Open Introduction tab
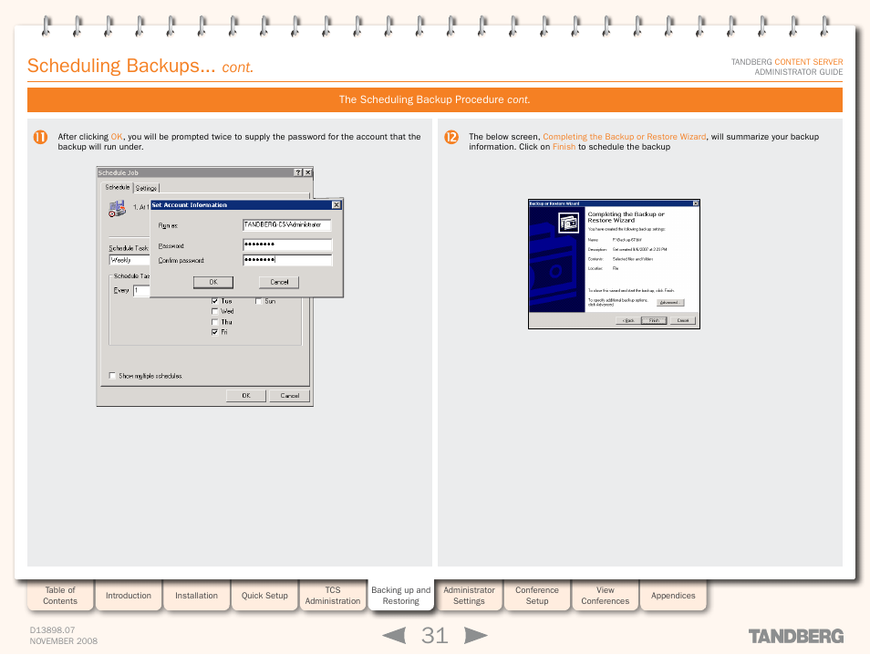Screen dimensions: 870x655 (x=129, y=596)
